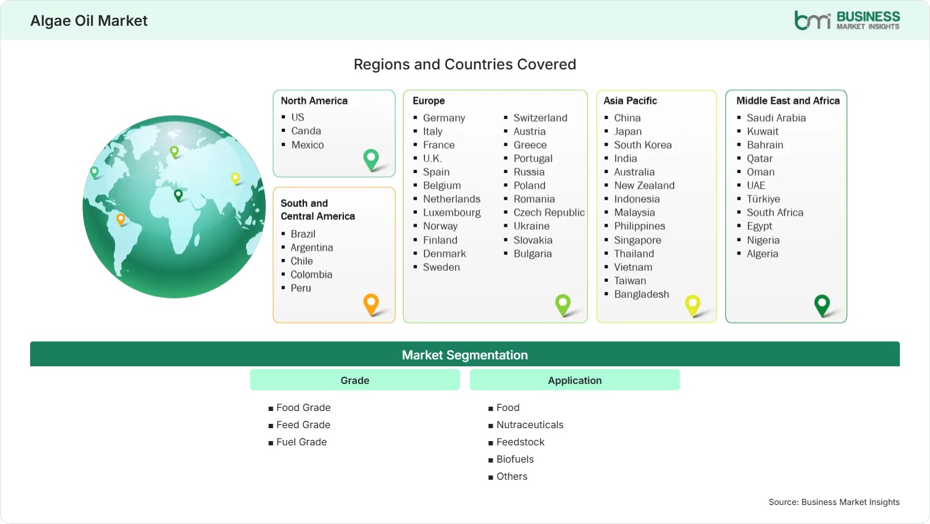Click Türkiye in Middle East list
Screen dimensions: 930x524
click(x=763, y=199)
